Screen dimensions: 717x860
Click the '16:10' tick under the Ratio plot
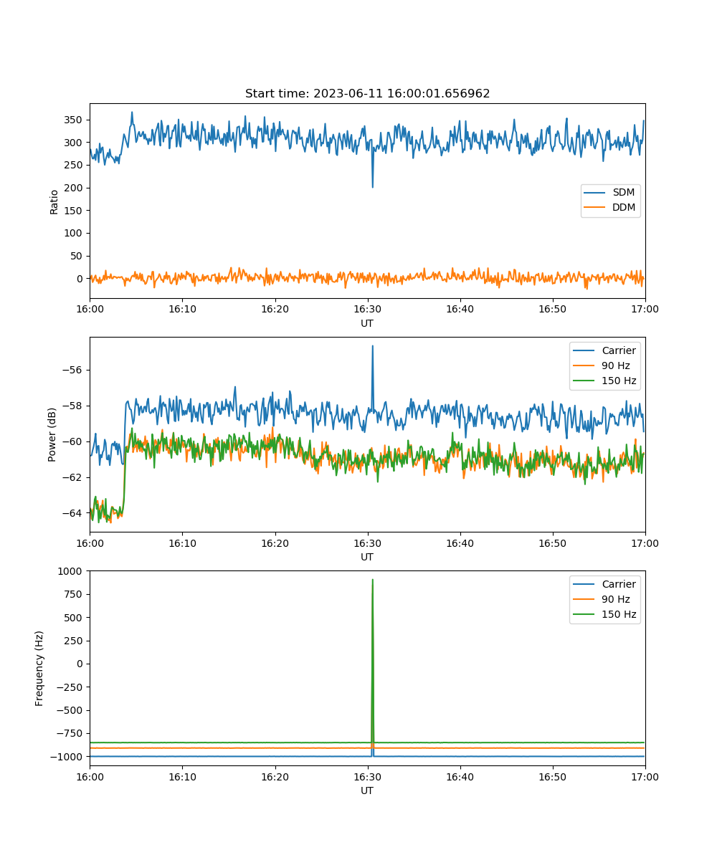[x=182, y=309]
